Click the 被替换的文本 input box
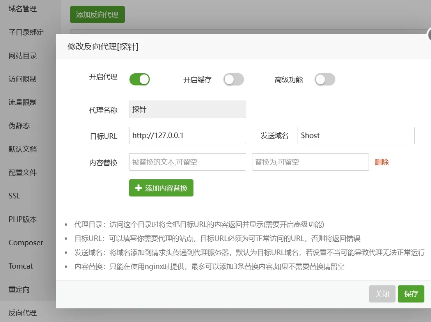431x322 pixels. pyautogui.click(x=187, y=162)
